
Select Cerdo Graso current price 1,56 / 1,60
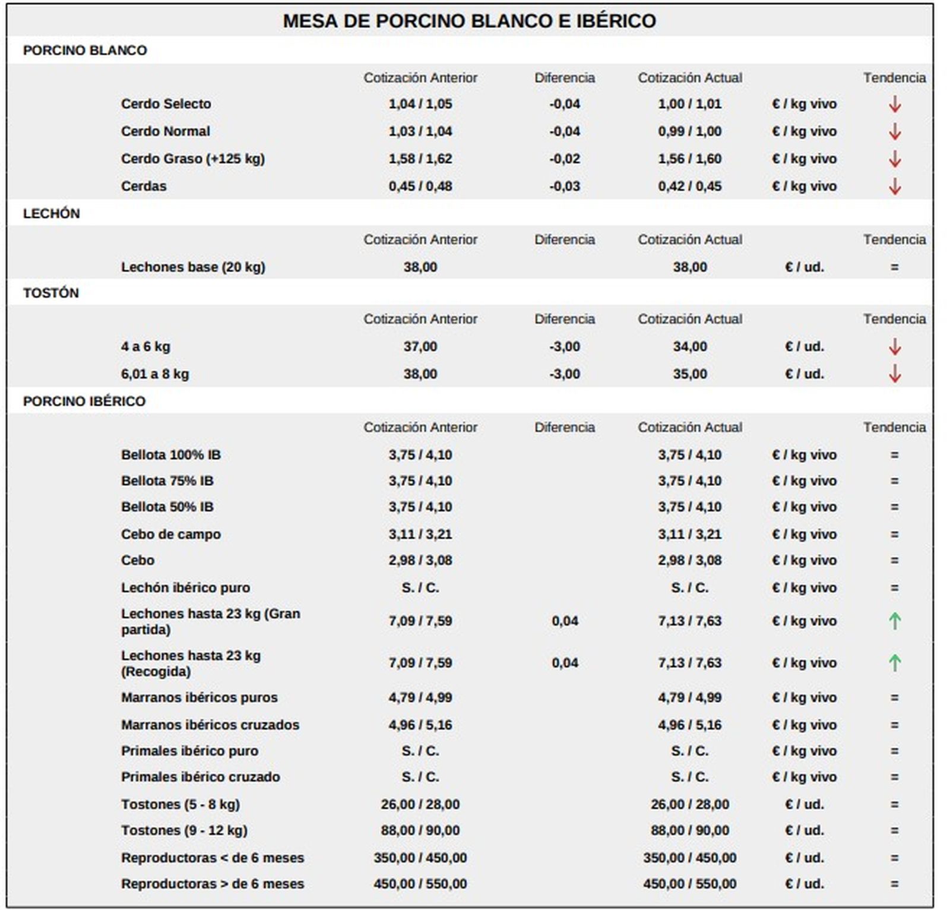coord(689,159)
